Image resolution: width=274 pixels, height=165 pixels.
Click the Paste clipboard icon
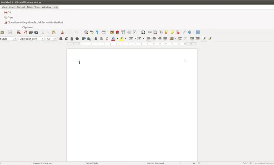coord(54,32)
